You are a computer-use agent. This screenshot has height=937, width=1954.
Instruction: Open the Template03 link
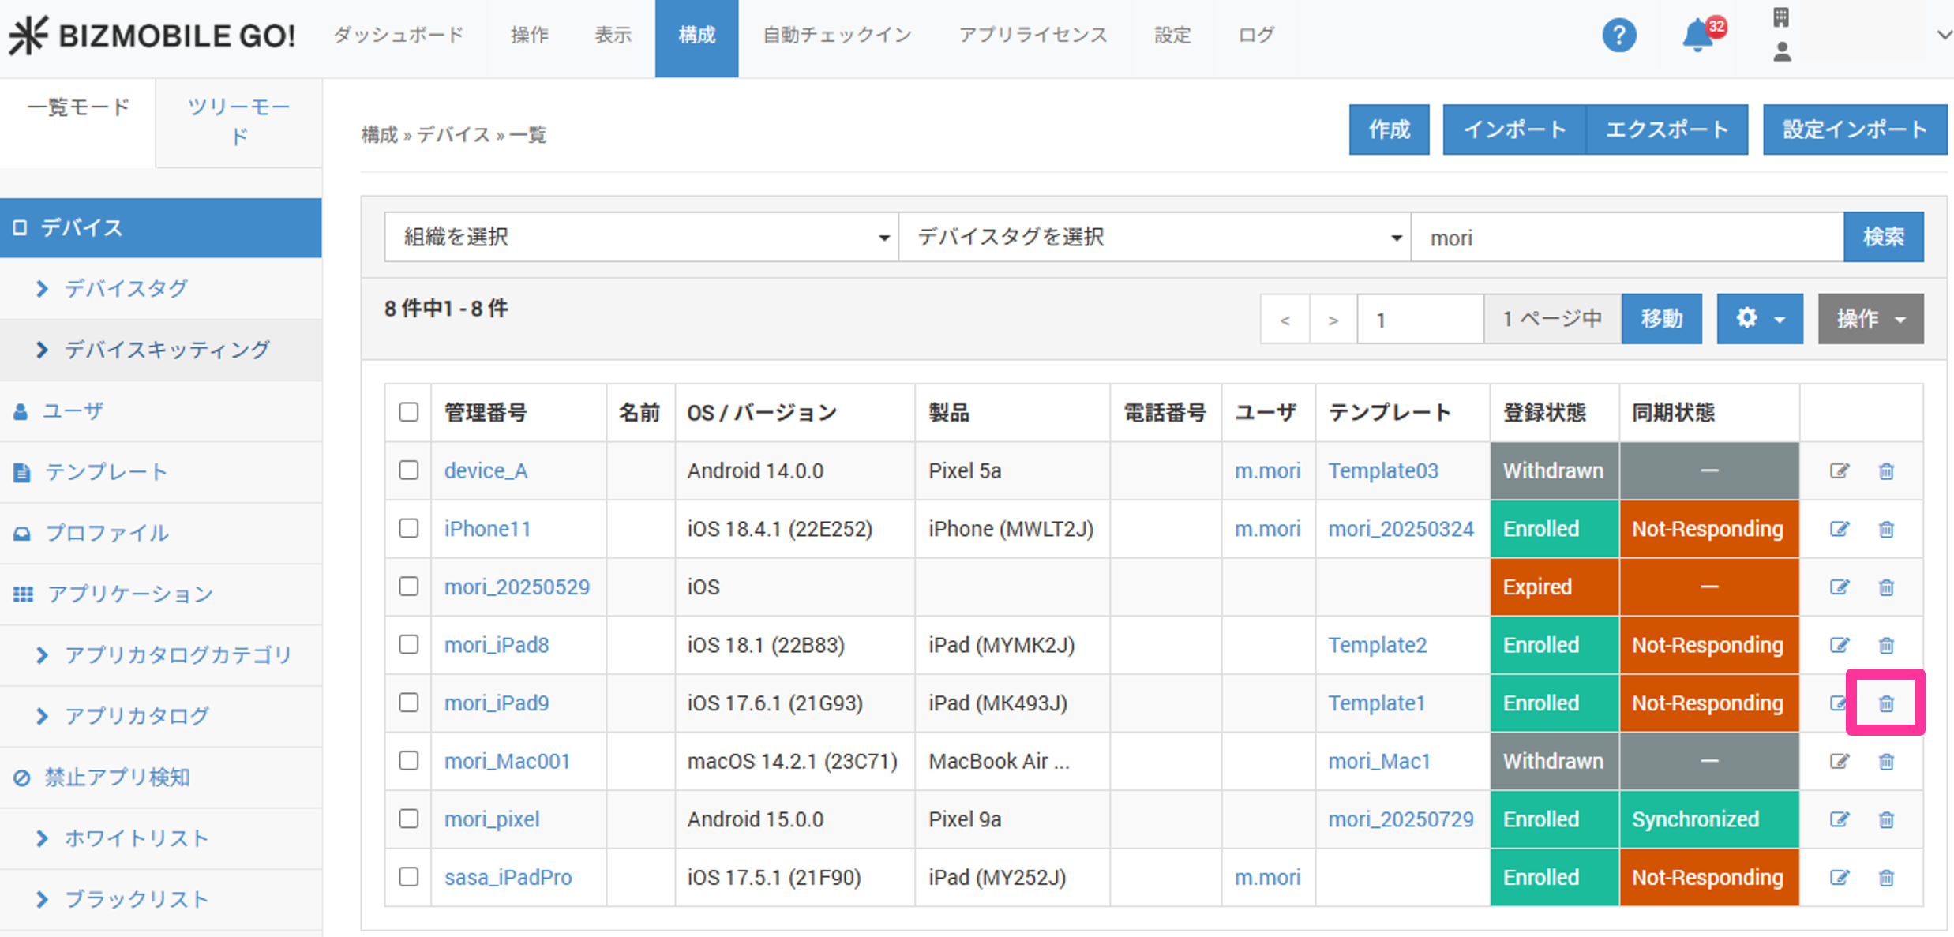[1383, 471]
